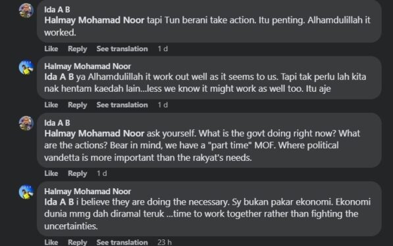See translation of "Tun berani take action" comment

coord(122,49)
